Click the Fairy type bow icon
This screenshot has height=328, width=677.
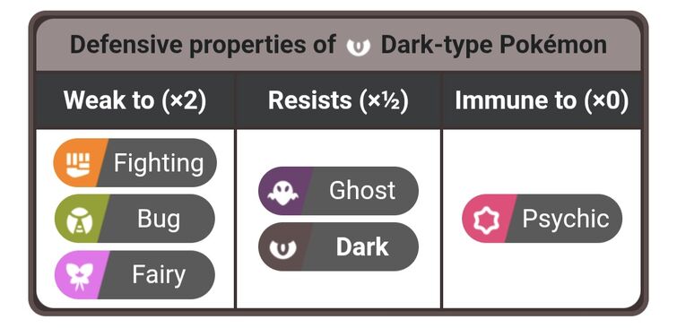click(79, 275)
